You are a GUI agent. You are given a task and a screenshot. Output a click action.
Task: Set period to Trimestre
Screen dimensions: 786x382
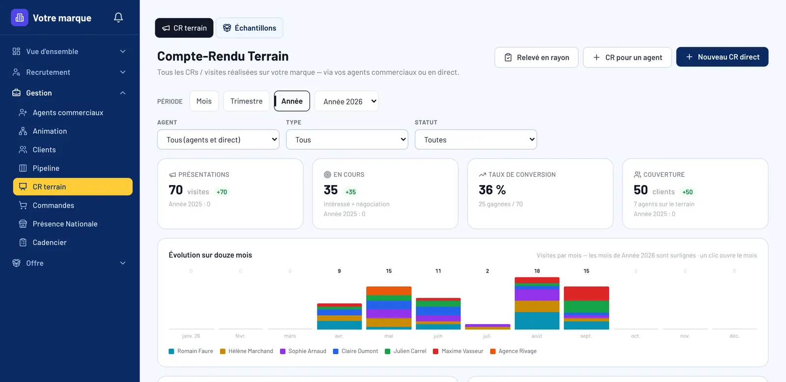[247, 101]
